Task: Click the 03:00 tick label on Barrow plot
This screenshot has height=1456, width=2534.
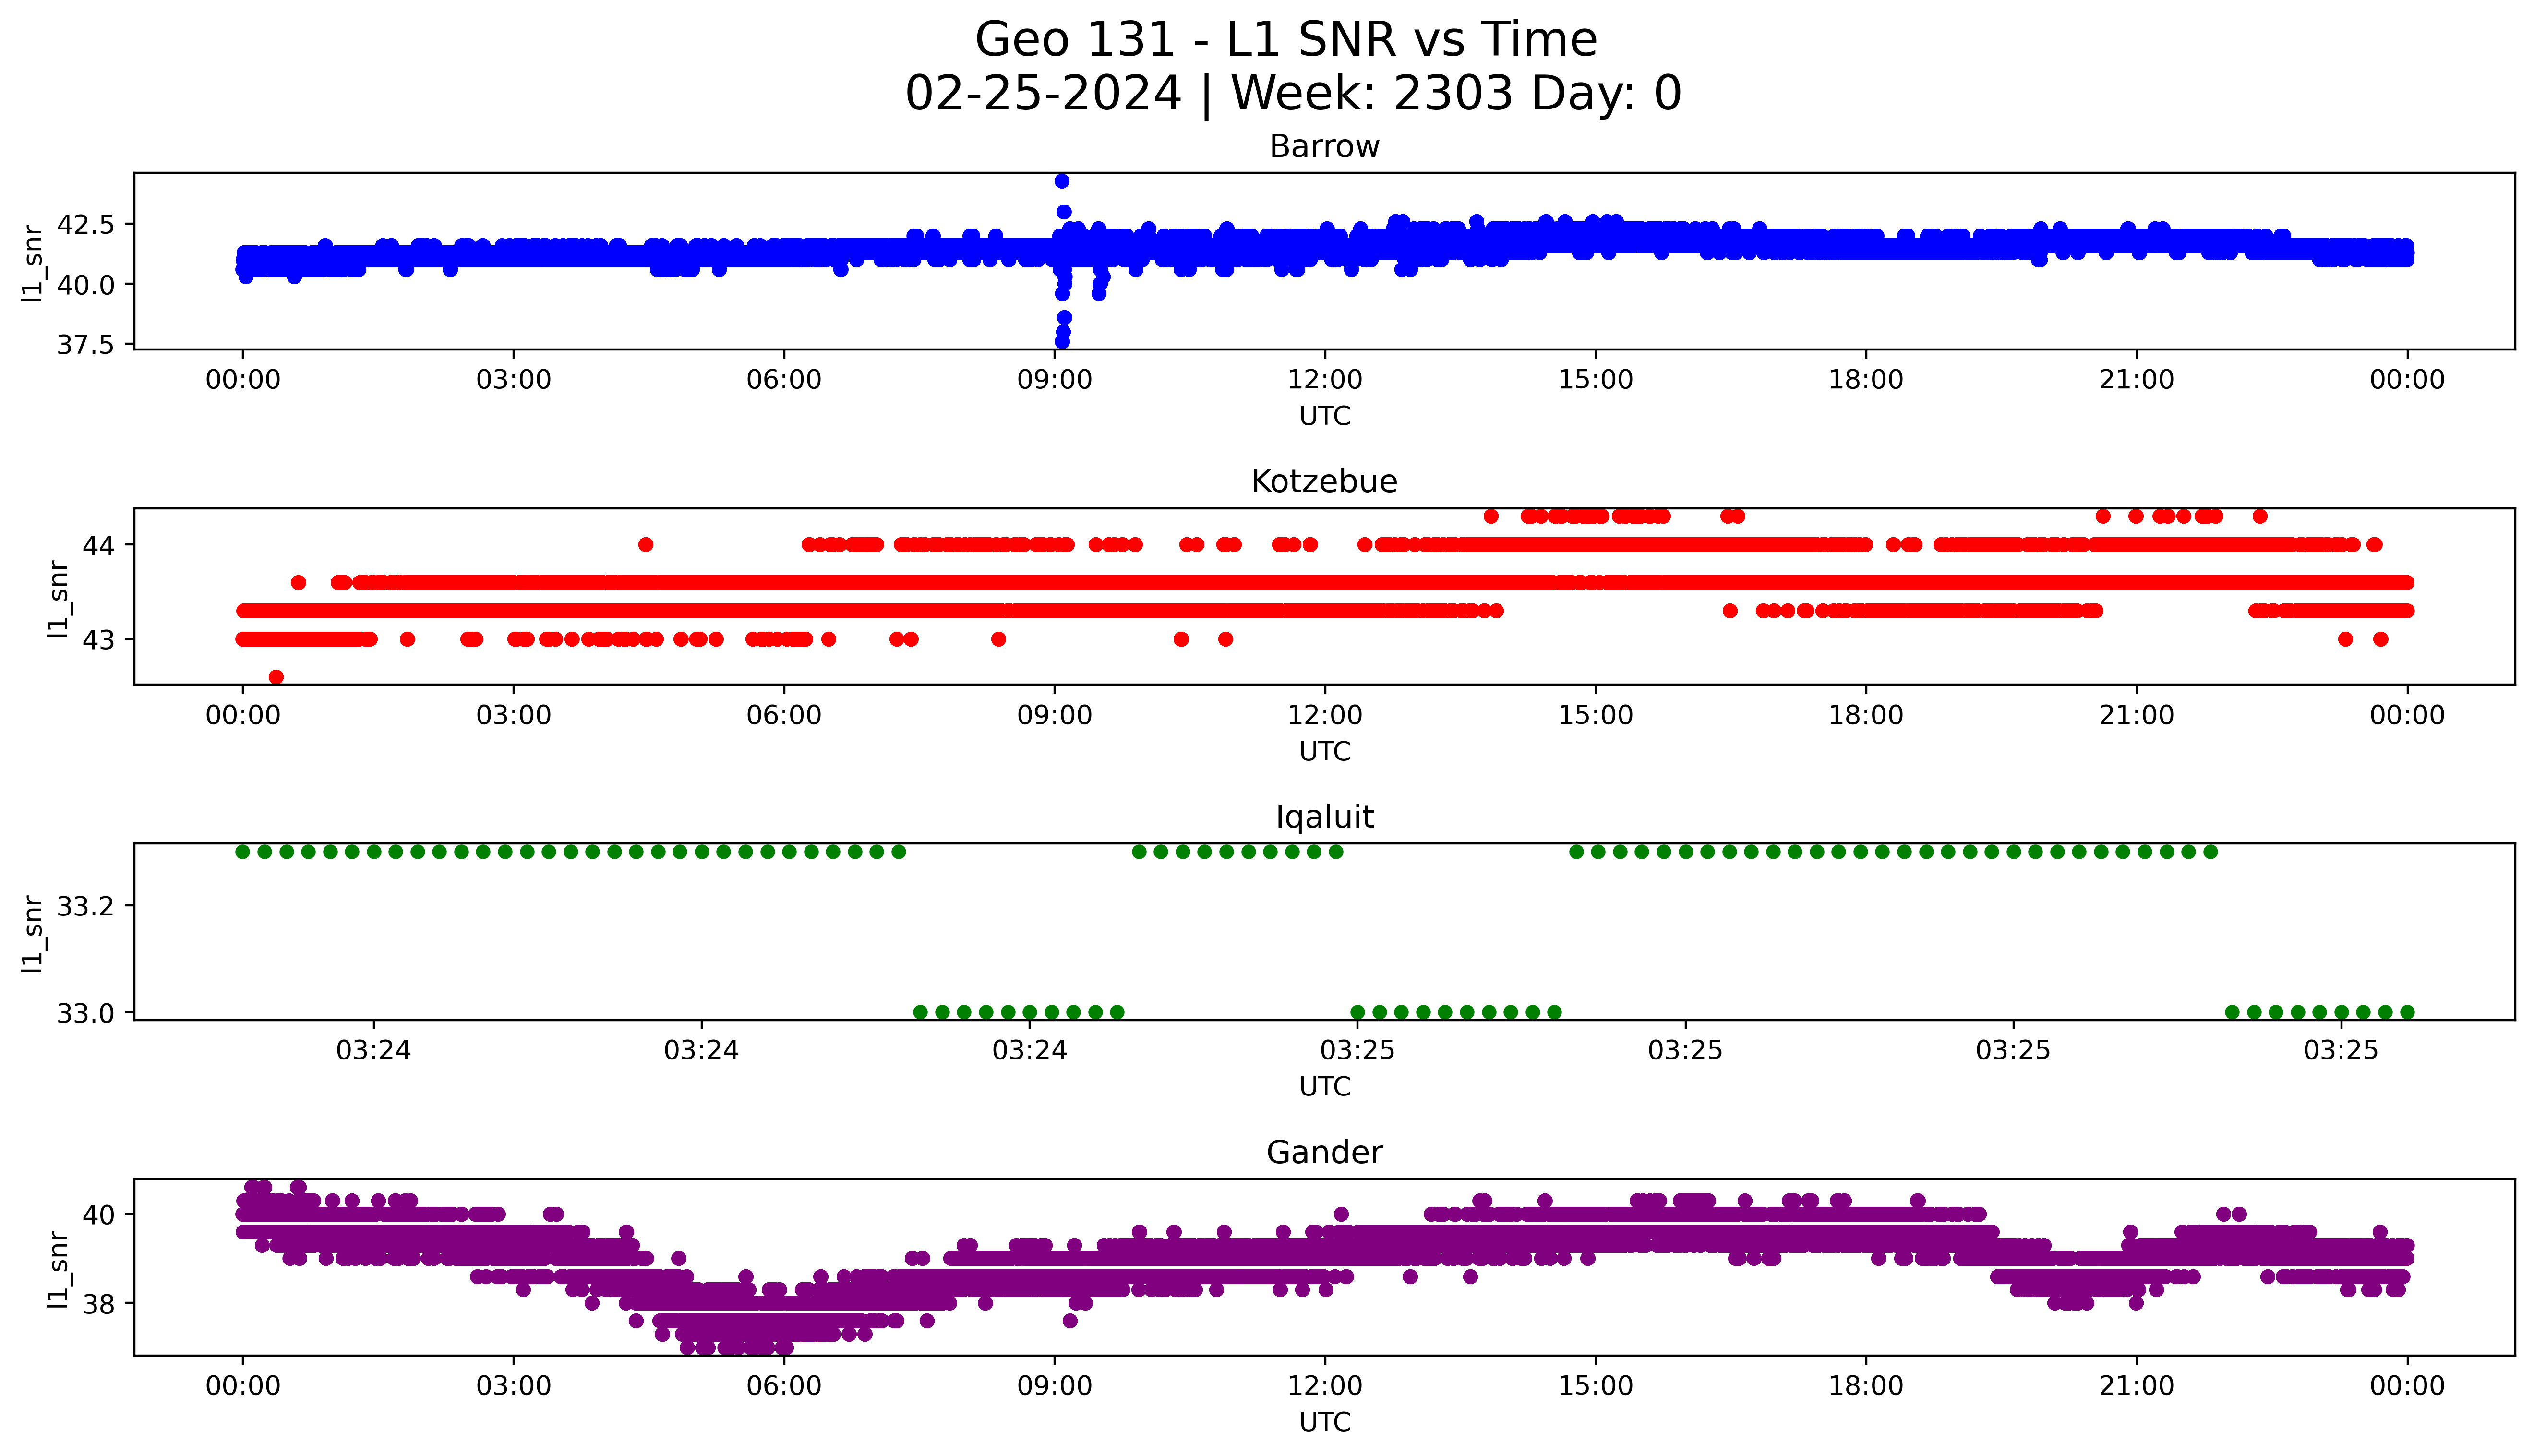Action: click(x=514, y=380)
